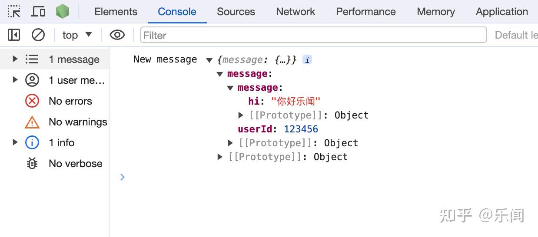Switch to the Network tab

[x=296, y=12]
